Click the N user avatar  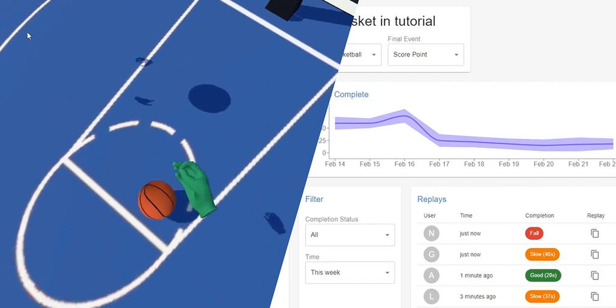coord(431,233)
